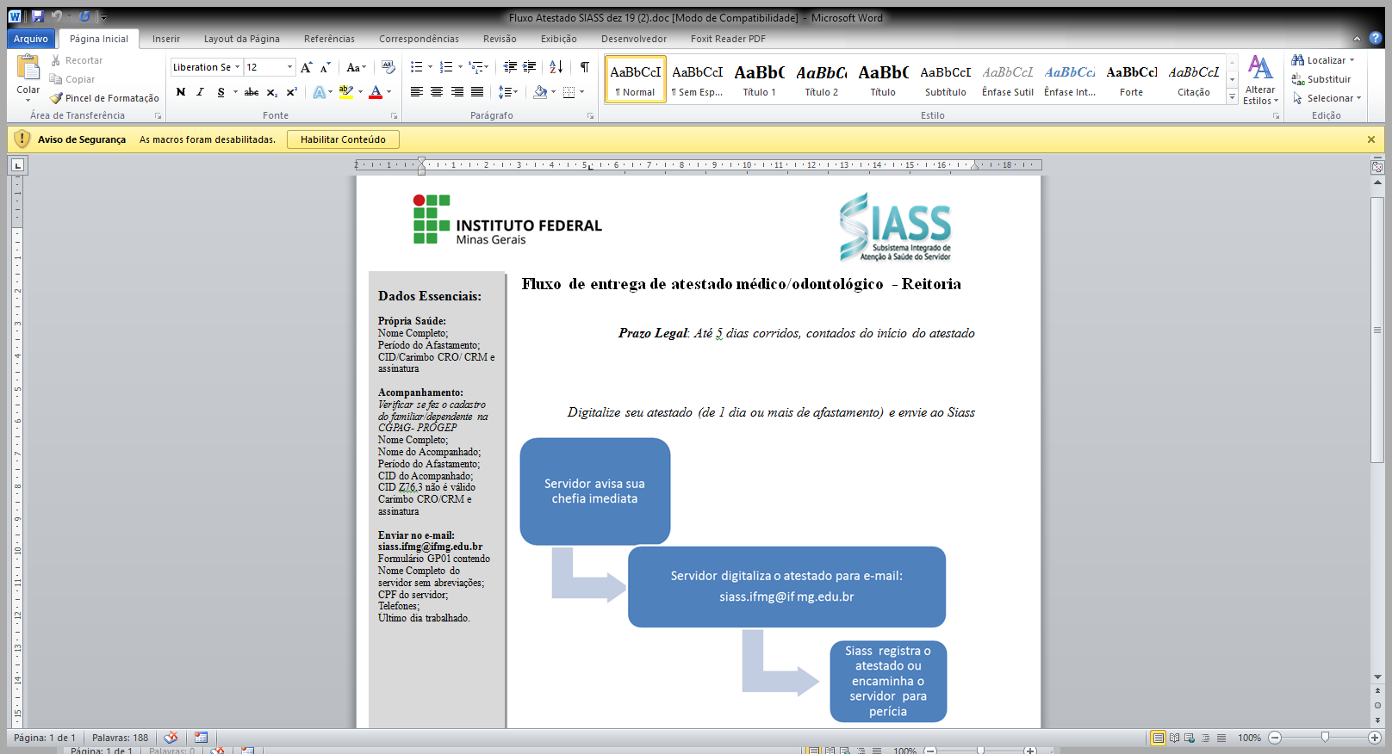Viewport: 1392px width, 754px height.
Task: Click the Habilitar Conteúdo button
Action: [x=343, y=139]
